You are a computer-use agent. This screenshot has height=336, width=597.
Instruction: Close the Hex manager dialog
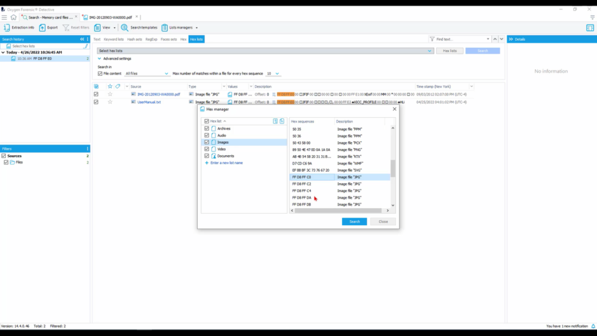(x=395, y=109)
